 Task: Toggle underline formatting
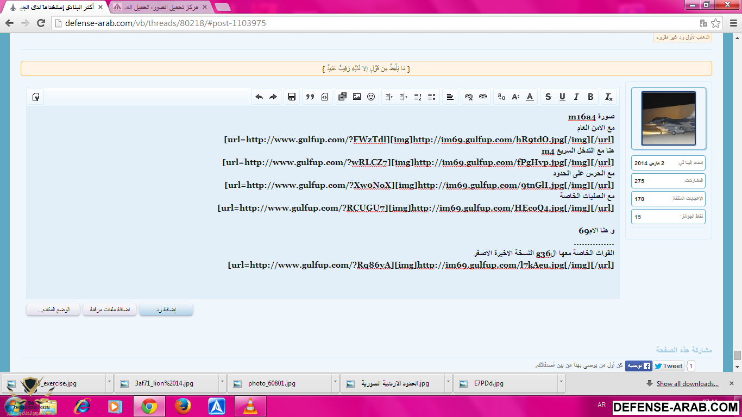pyautogui.click(x=562, y=97)
